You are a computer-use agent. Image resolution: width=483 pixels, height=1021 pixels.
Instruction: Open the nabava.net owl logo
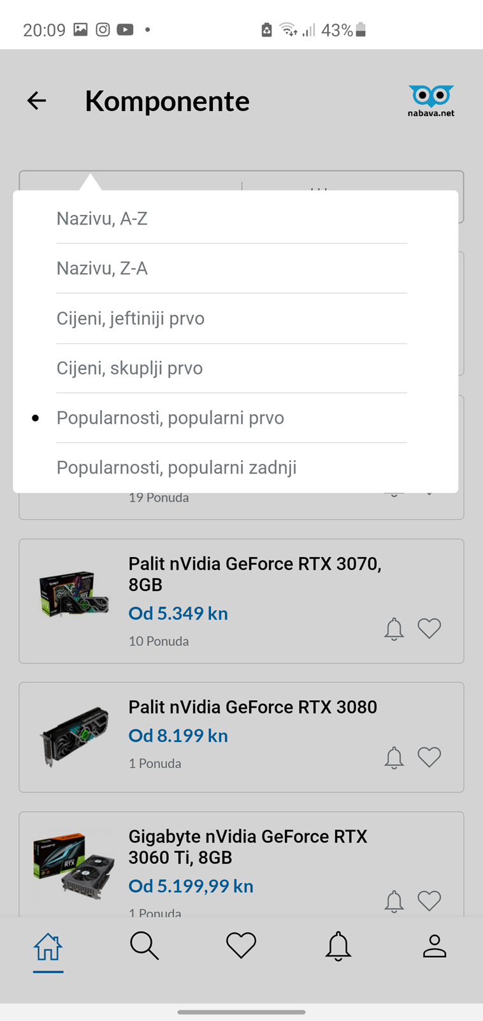click(431, 101)
